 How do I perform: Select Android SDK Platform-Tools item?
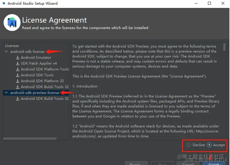45,69
